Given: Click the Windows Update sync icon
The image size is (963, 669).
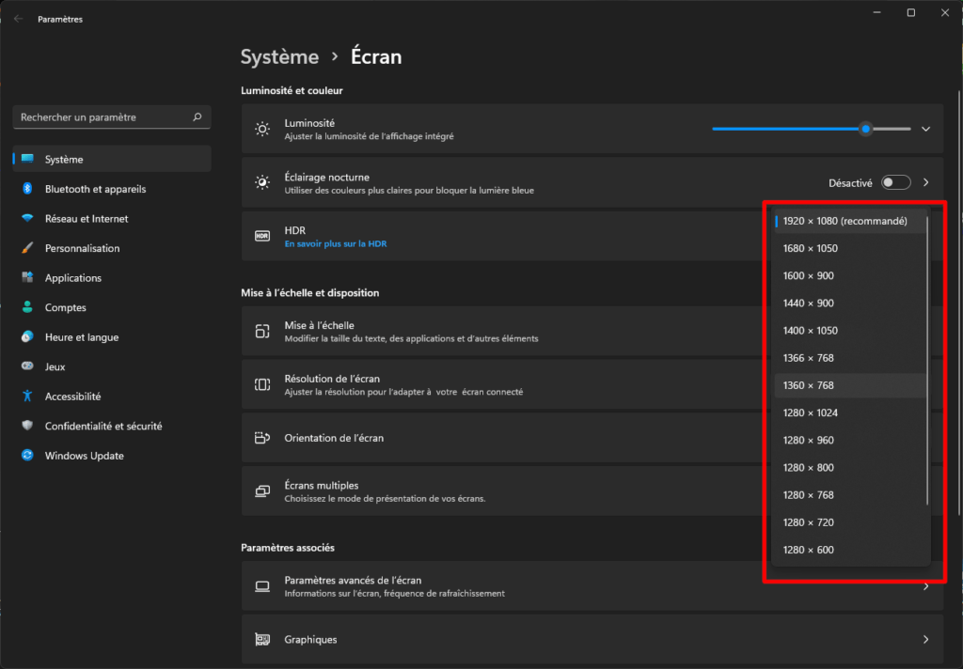Looking at the screenshot, I should tap(27, 456).
